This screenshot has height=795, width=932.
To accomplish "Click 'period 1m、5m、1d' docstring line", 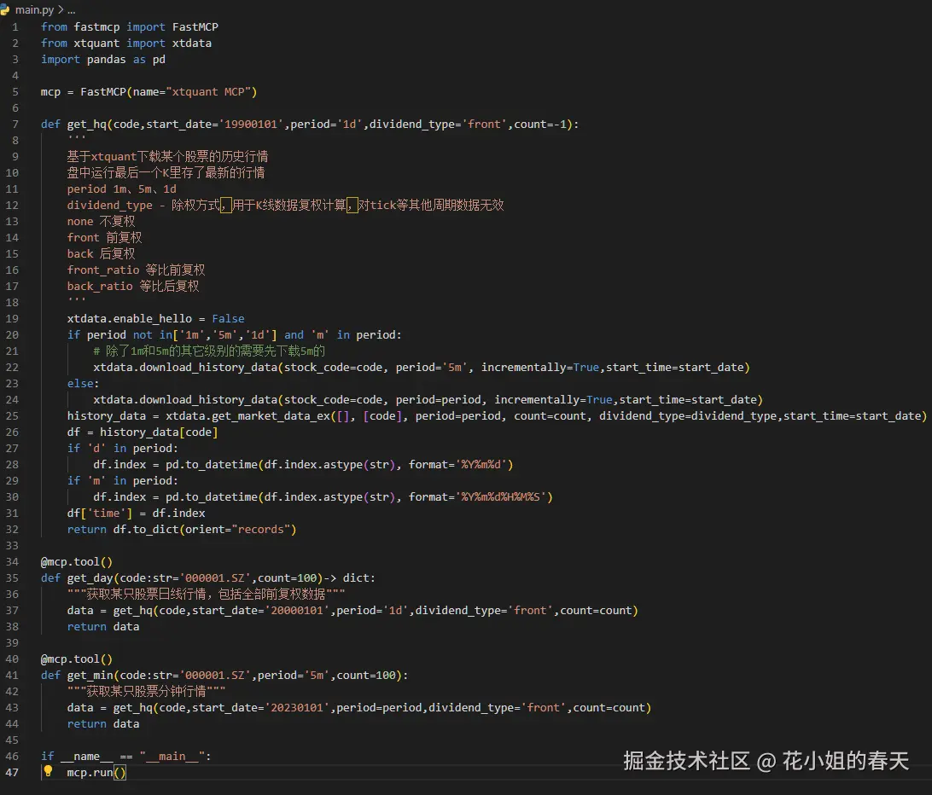I will [121, 189].
